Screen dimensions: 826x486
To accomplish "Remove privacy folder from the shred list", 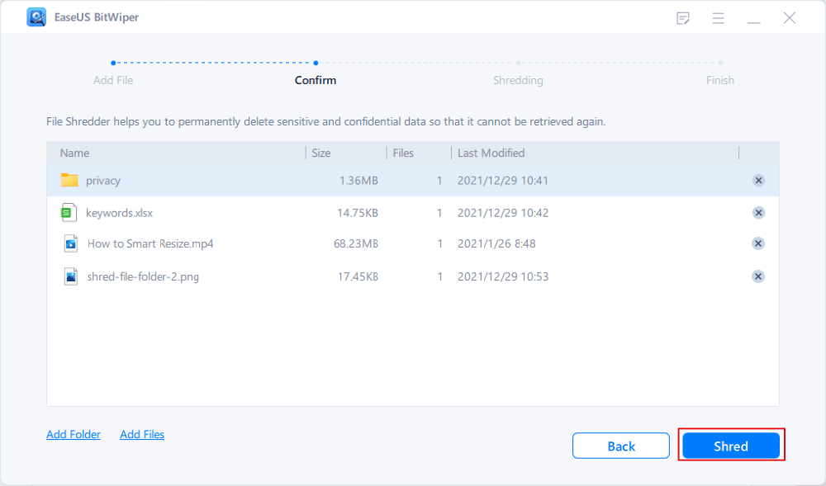I will (x=758, y=181).
